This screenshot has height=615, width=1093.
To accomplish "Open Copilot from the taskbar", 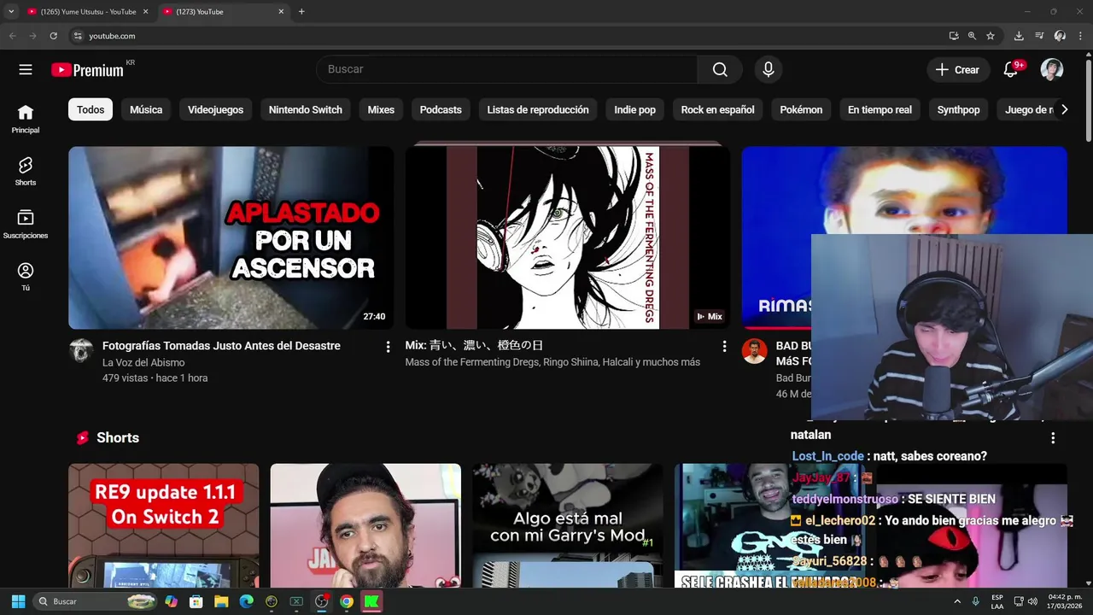I will pos(172,601).
